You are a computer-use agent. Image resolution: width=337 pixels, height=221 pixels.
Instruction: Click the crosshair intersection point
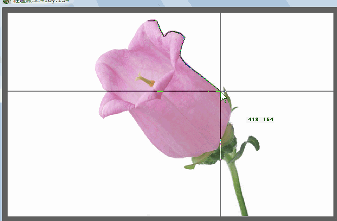220,91
